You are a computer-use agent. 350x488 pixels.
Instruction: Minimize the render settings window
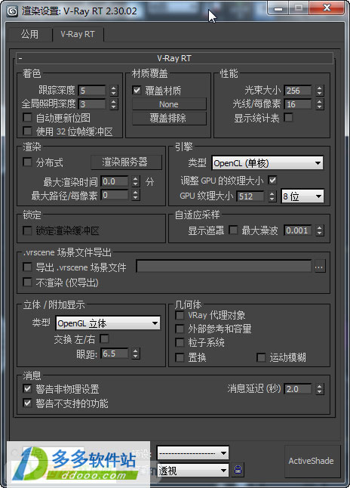278,9
